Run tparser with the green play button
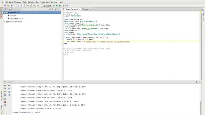This screenshot has width=205, height=115. (x=53, y=6)
